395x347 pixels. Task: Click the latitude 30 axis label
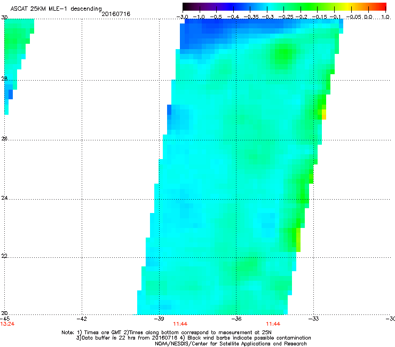(x=4, y=18)
